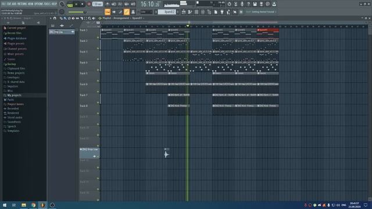Viewport: 372px width, 209px height.
Task: Open the HELP menu
Action: (x=54, y=4)
